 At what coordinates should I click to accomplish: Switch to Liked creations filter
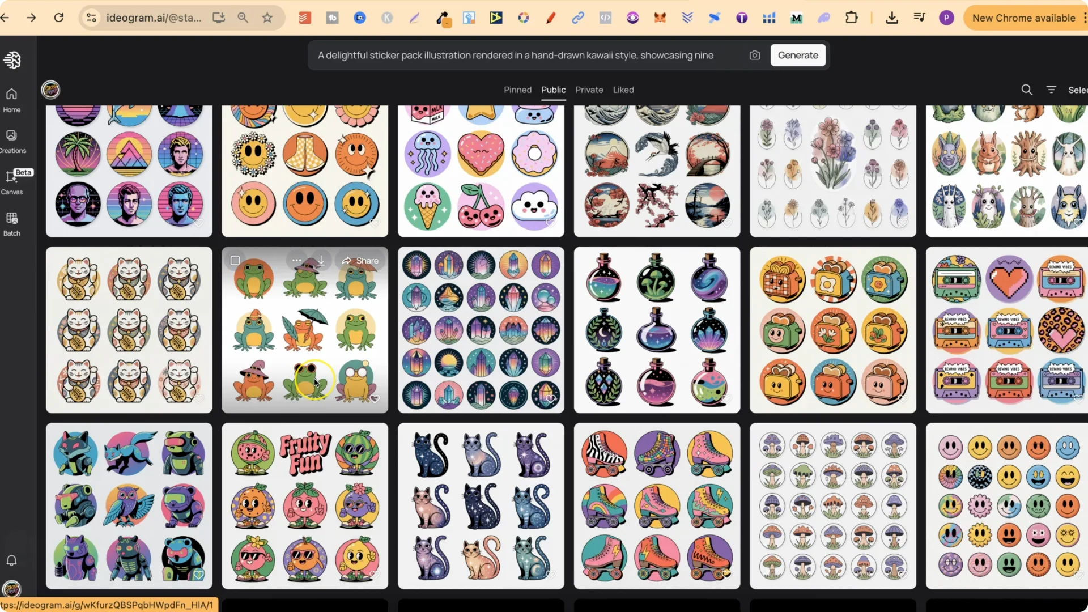[x=623, y=90]
